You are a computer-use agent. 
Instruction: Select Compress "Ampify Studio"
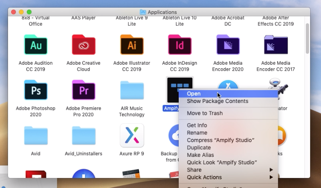228,140
